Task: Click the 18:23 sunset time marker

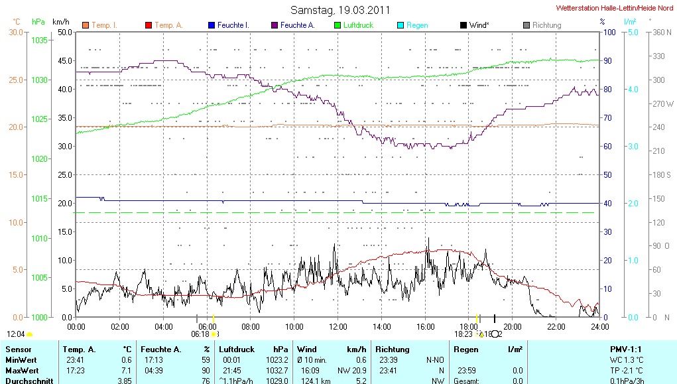Action: [463, 334]
